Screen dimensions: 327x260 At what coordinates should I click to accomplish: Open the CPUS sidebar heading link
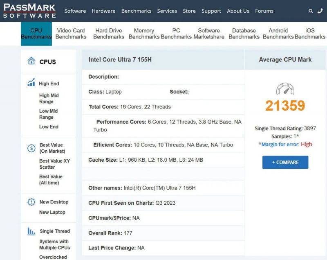coord(48,62)
